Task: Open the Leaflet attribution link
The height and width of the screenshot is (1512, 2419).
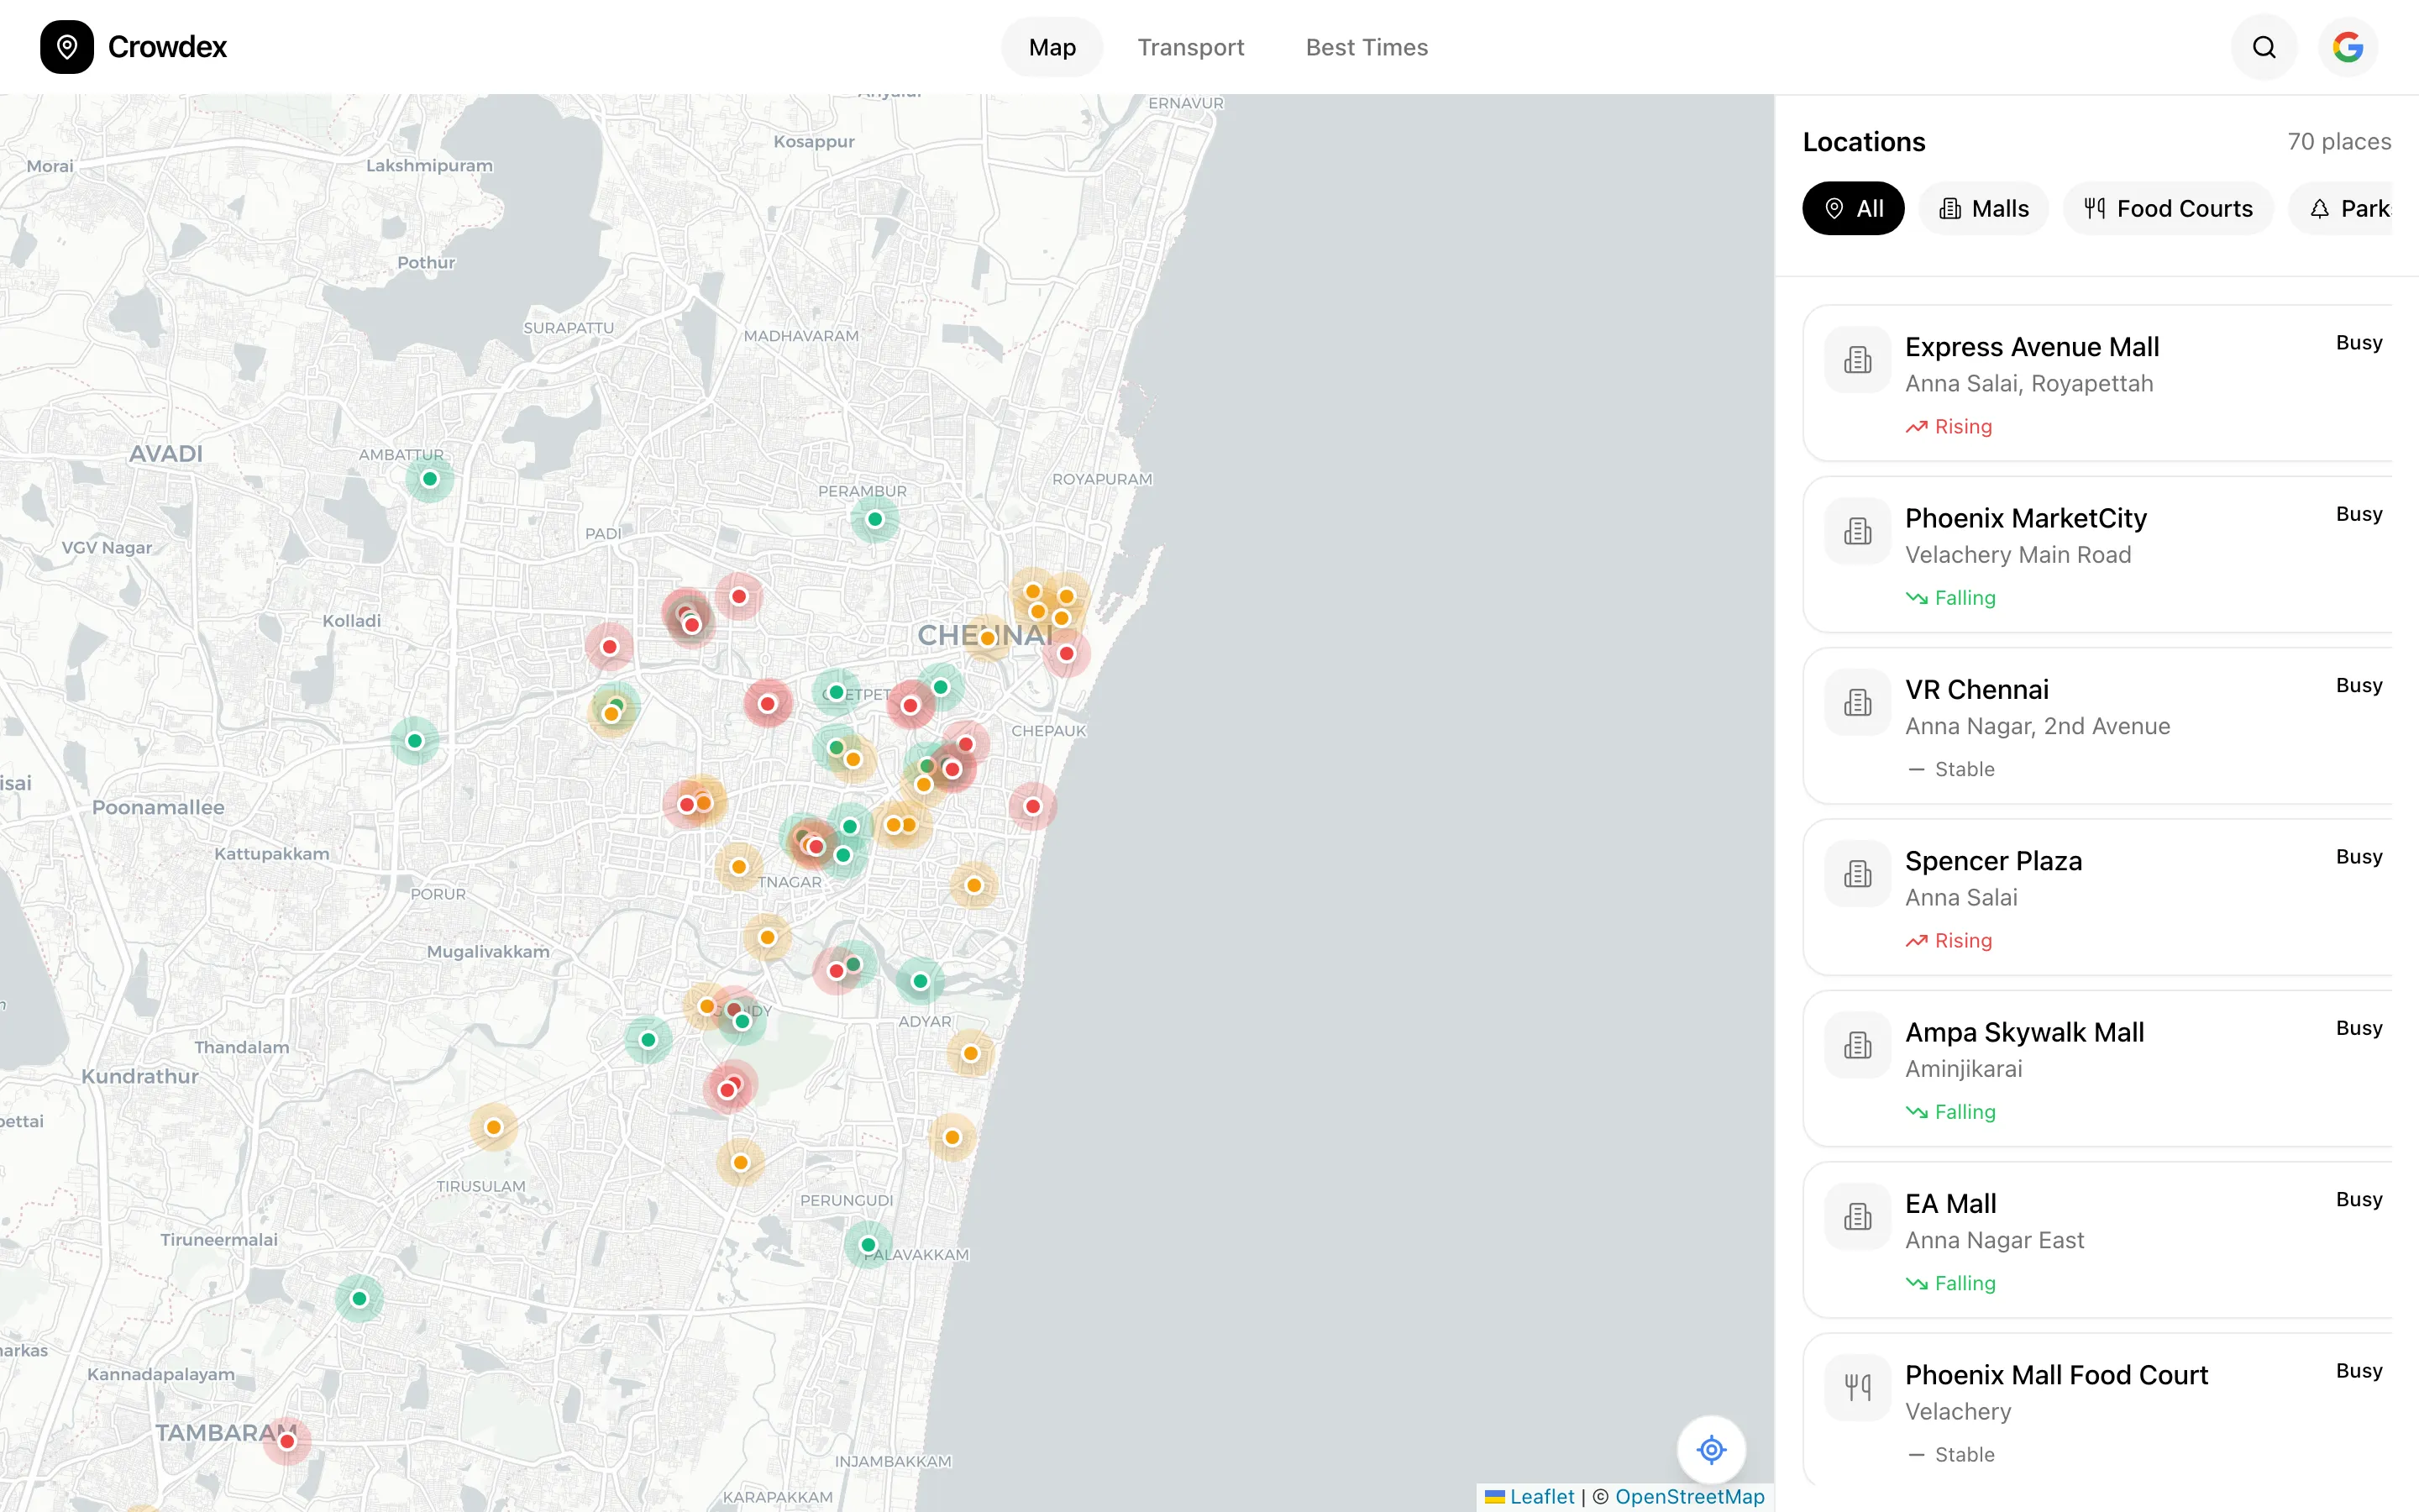Action: 1530,1496
